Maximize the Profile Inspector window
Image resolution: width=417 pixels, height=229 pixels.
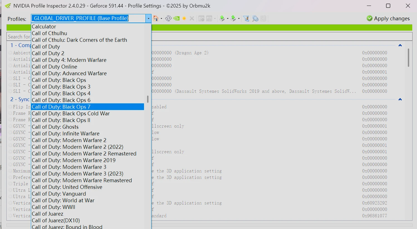[x=388, y=6]
